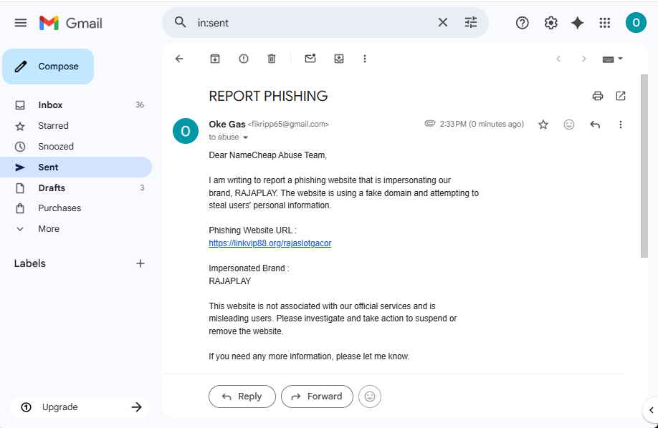This screenshot has width=658, height=428.
Task: Delete this email with trash icon
Action: (272, 59)
